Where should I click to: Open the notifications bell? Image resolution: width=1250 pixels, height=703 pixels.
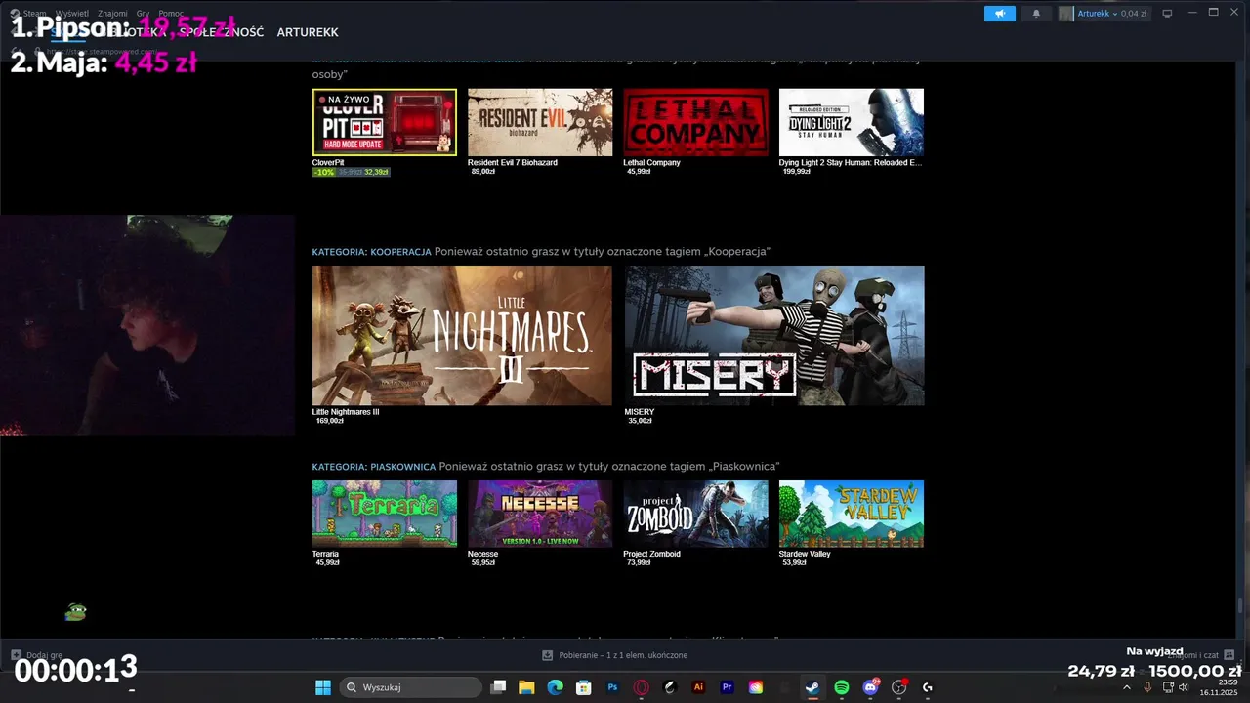point(1036,14)
